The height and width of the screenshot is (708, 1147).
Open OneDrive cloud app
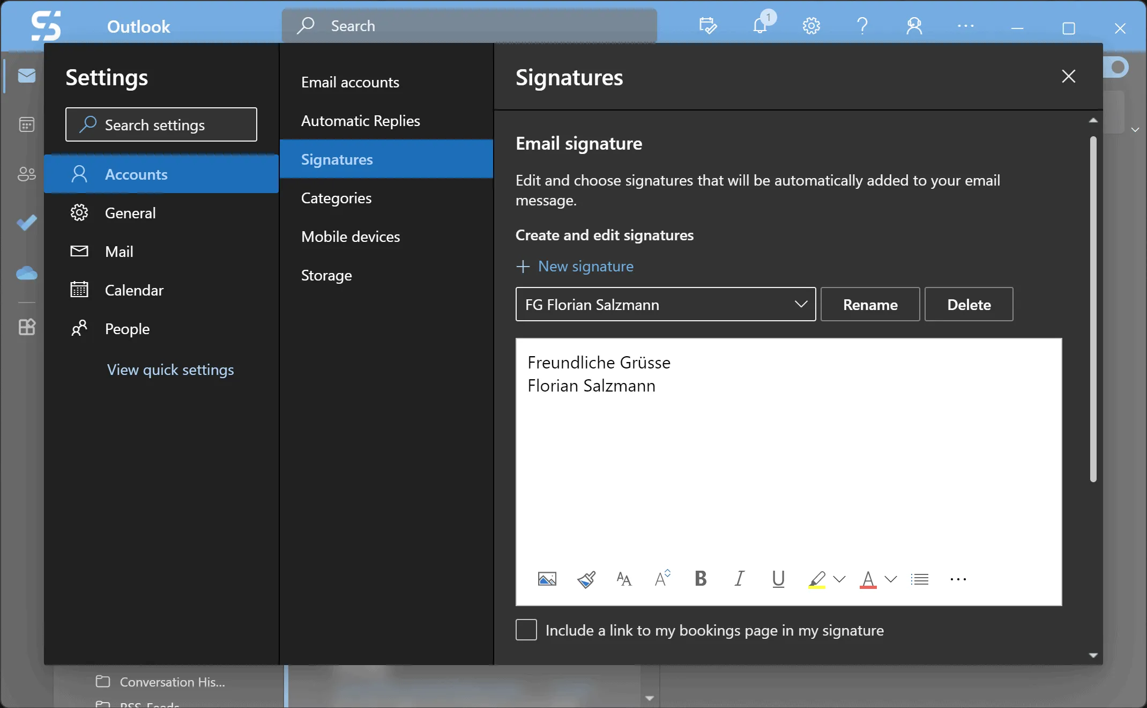tap(26, 273)
